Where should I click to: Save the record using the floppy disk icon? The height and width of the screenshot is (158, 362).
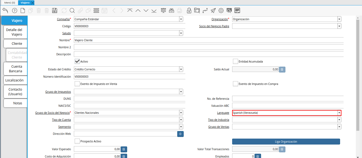[x=55, y=11]
